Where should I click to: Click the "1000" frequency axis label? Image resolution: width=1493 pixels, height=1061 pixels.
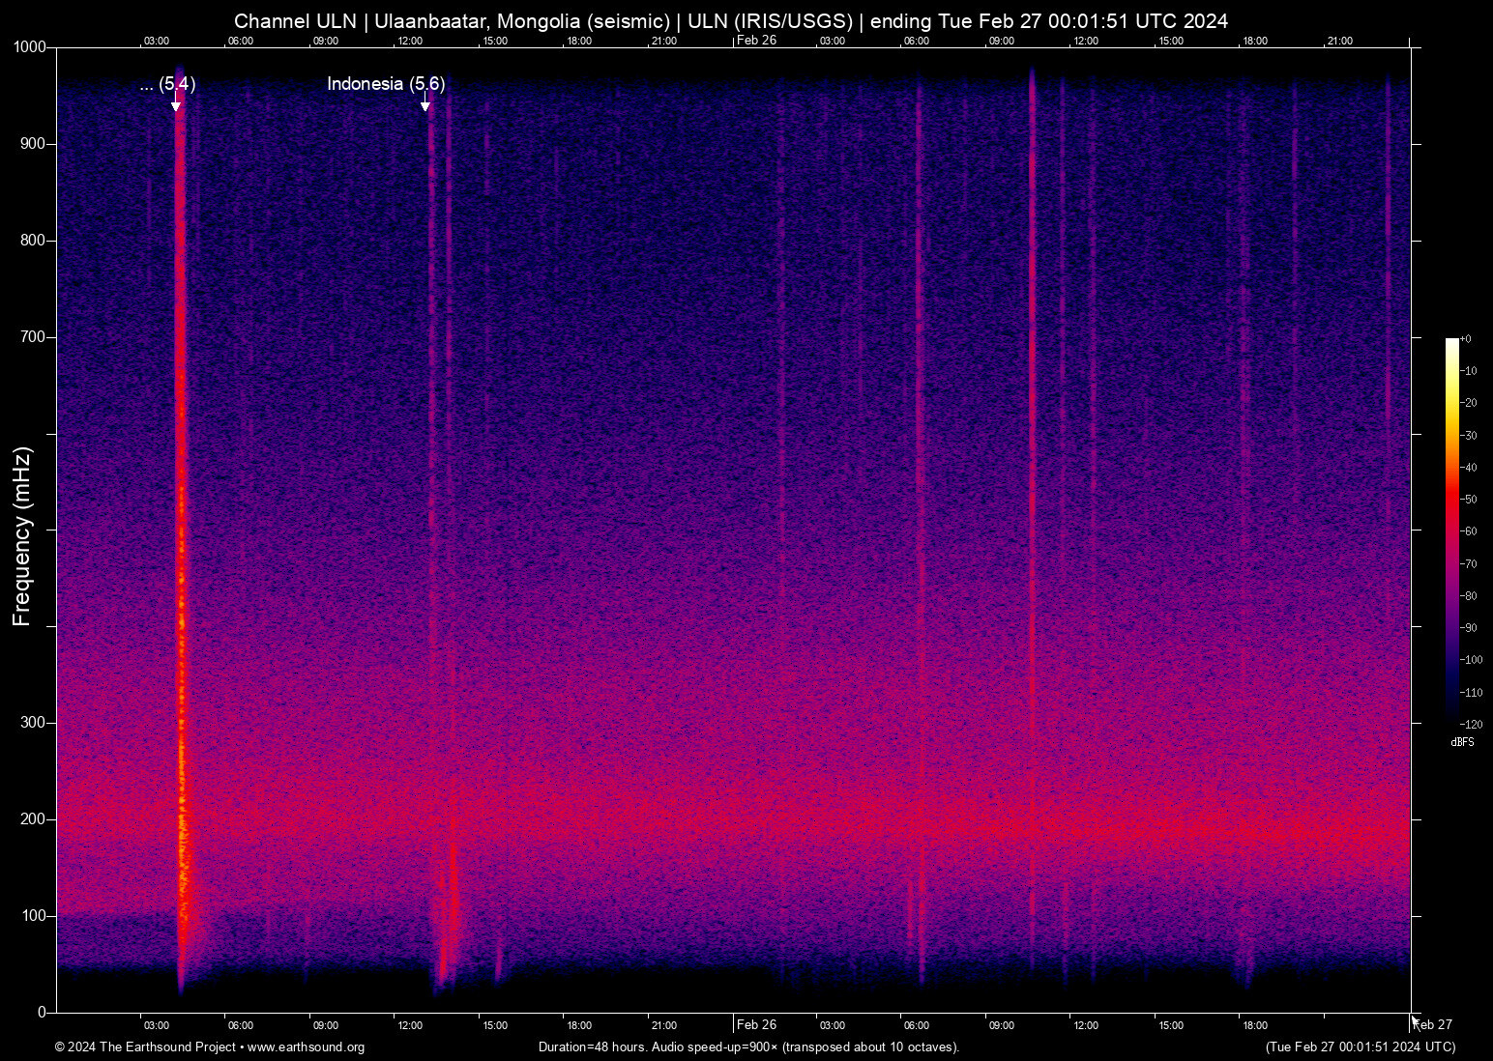31,47
